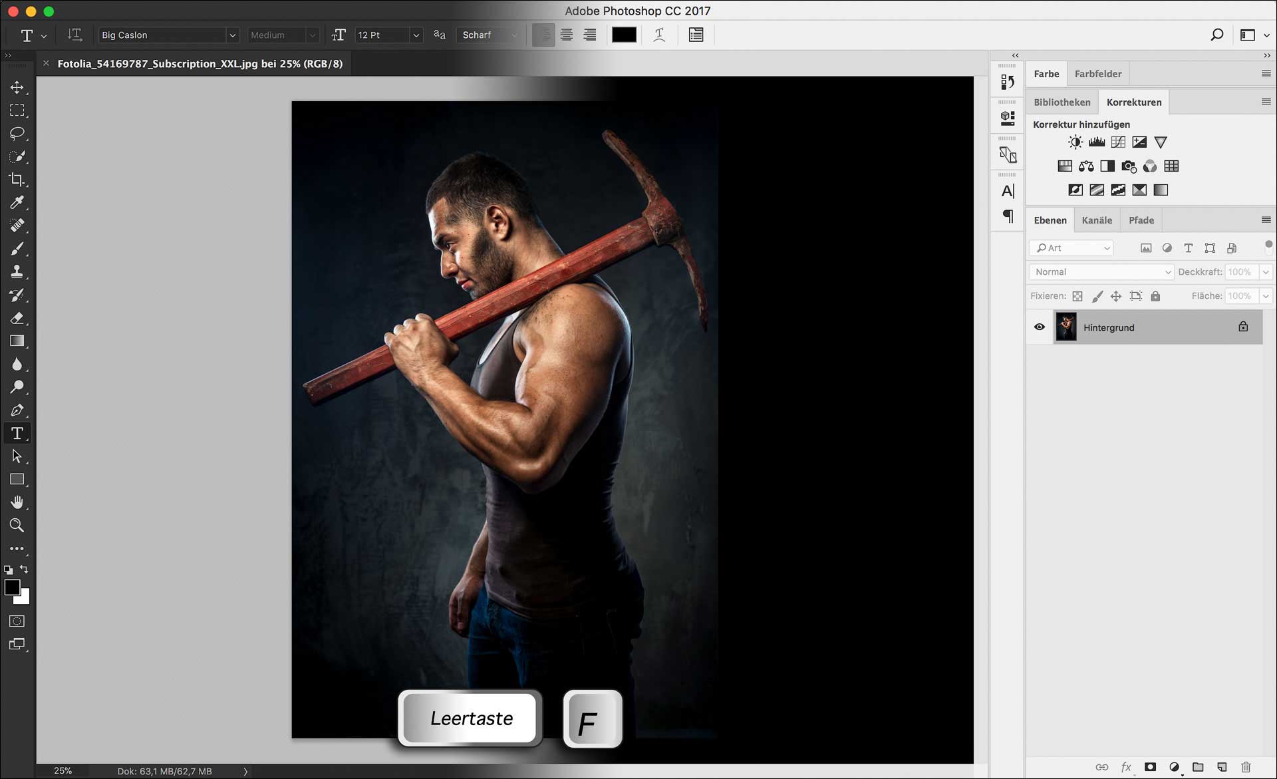The height and width of the screenshot is (779, 1277).
Task: Delete layer using trash icon
Action: tap(1246, 767)
